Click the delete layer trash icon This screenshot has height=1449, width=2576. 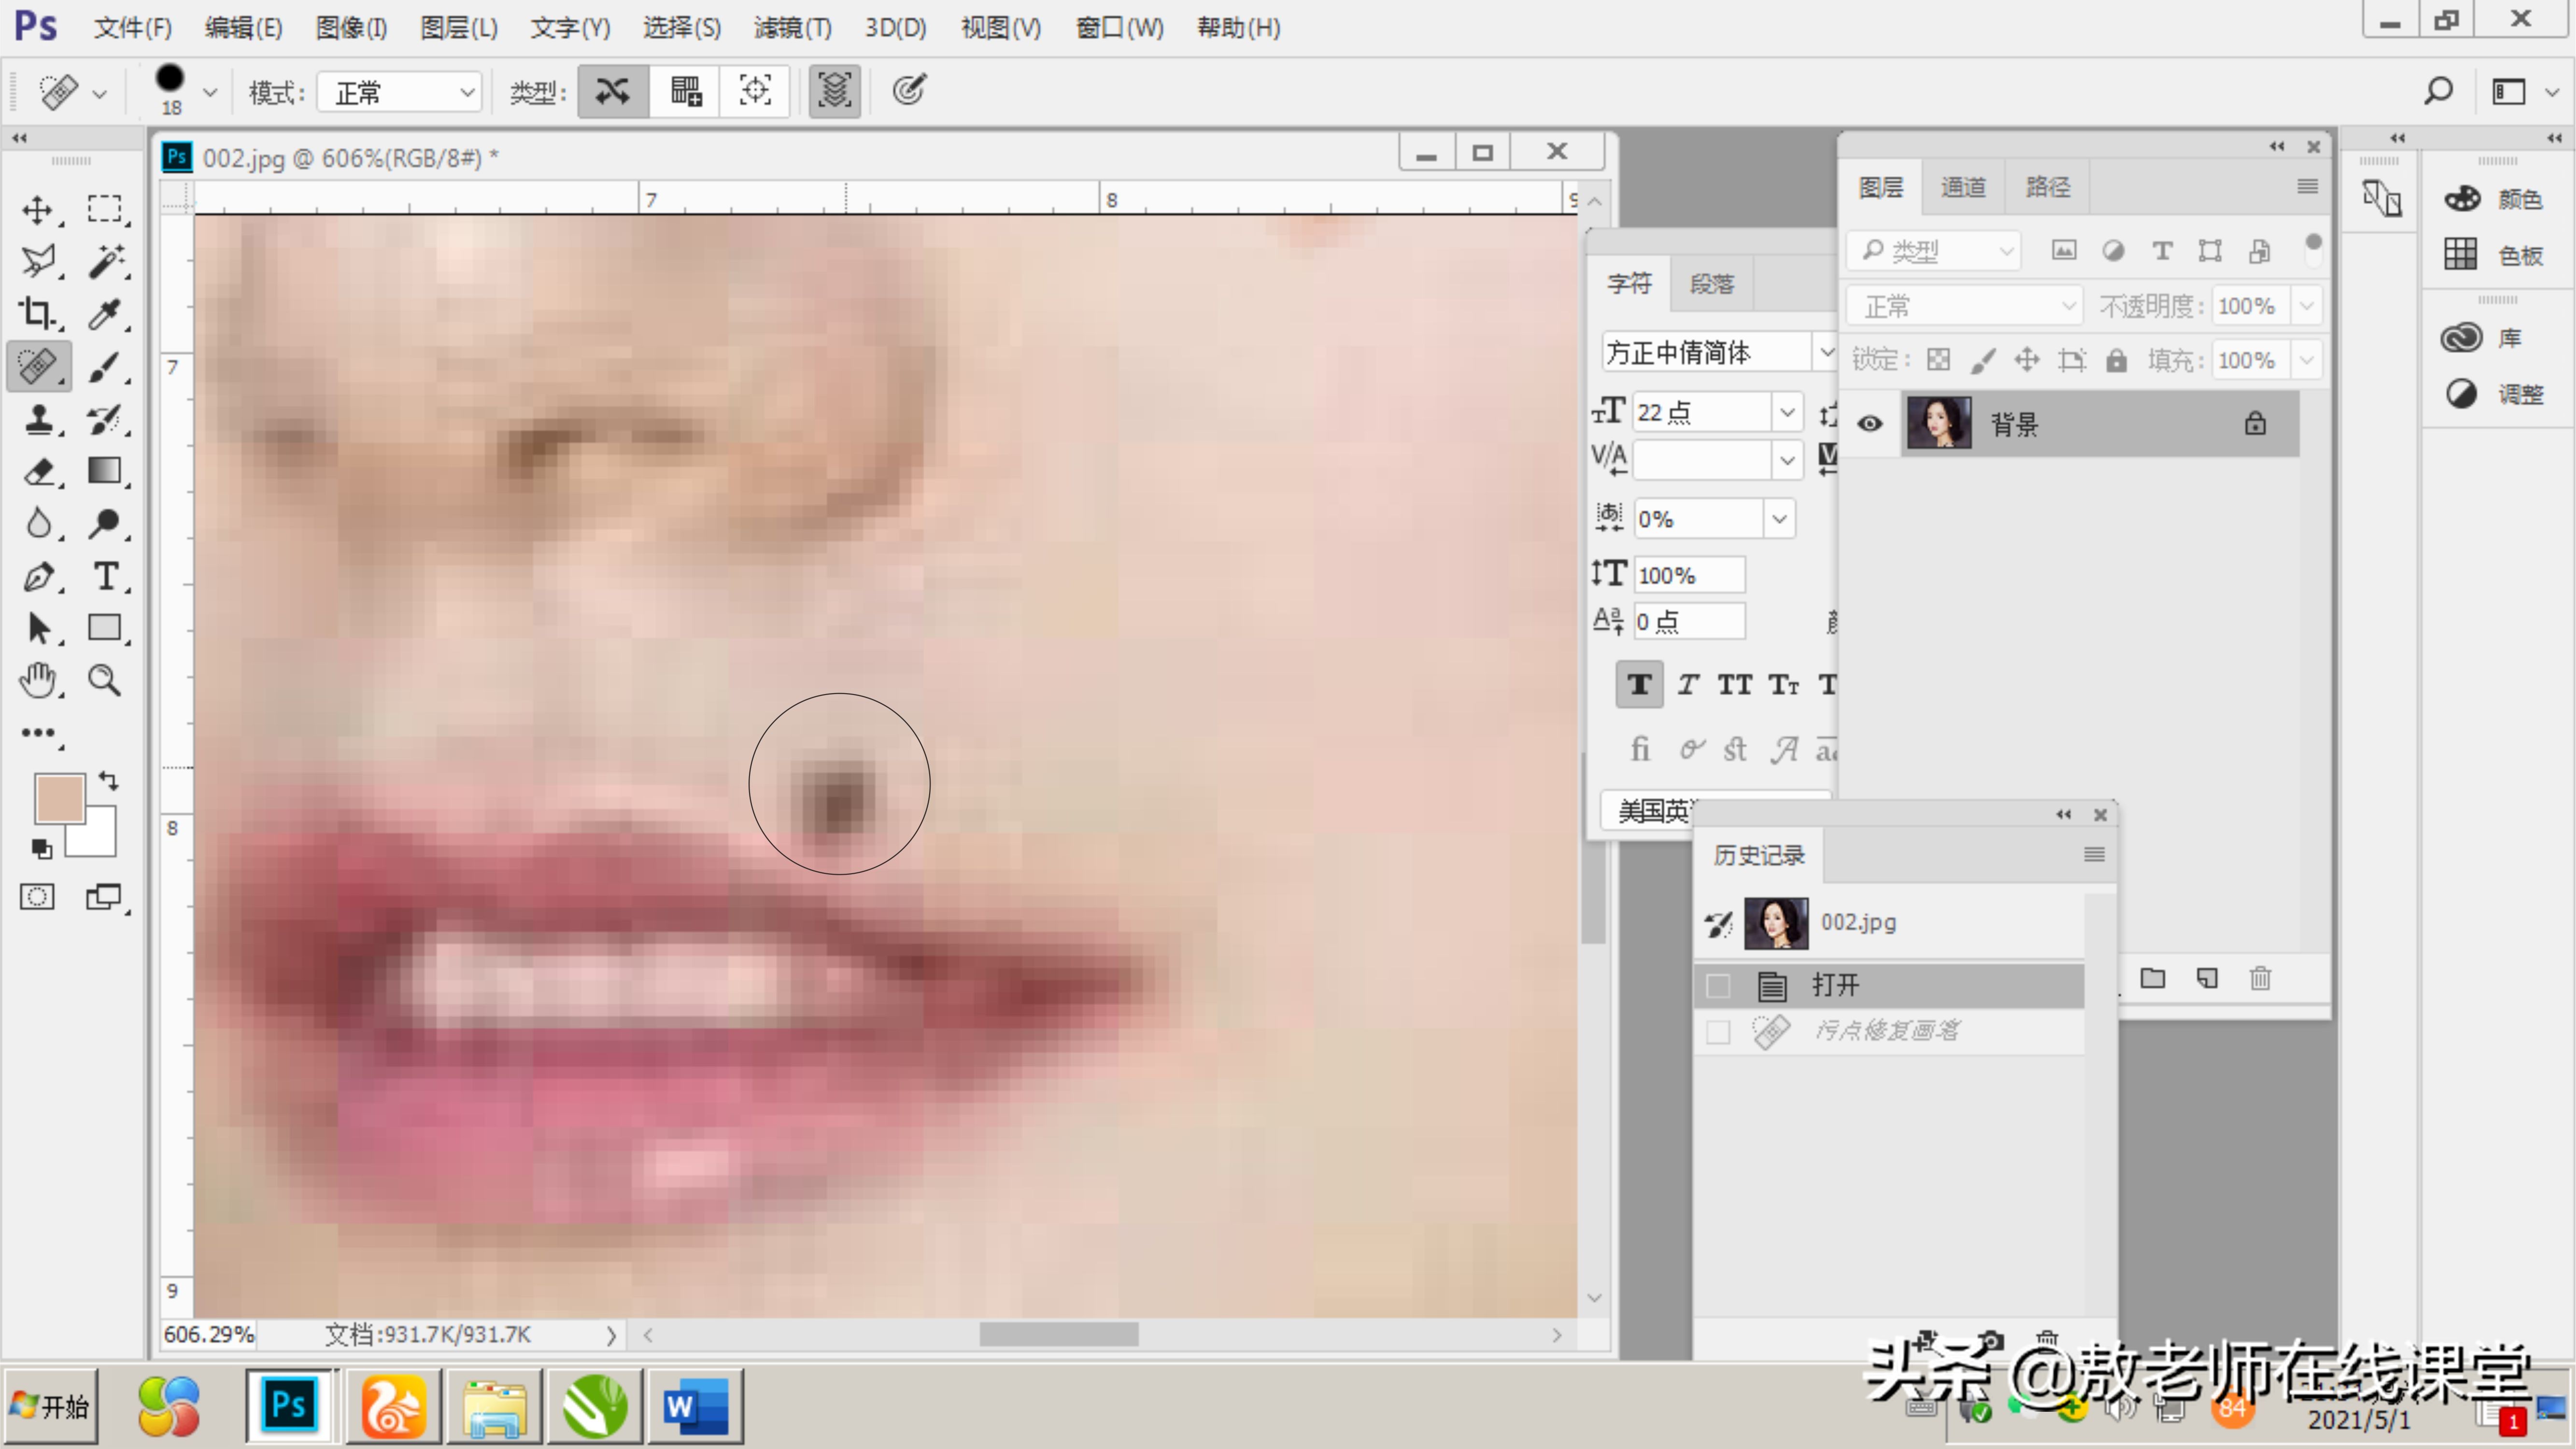point(2260,978)
